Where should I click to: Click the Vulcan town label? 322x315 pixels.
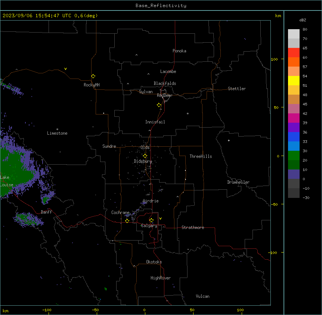click(x=203, y=296)
